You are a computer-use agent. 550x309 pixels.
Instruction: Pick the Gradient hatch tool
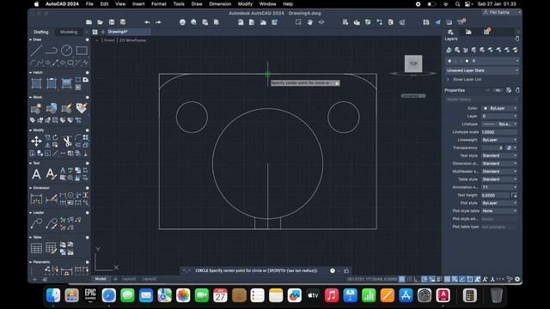coord(67,83)
